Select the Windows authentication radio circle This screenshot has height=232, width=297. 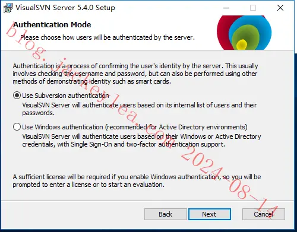17,127
